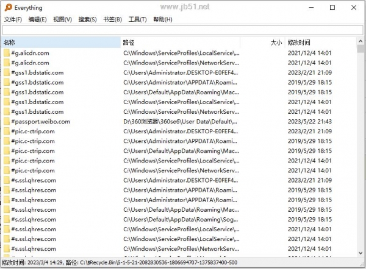Open the 搜索(S) menu
This screenshot has height=269, width=366.
click(x=87, y=19)
